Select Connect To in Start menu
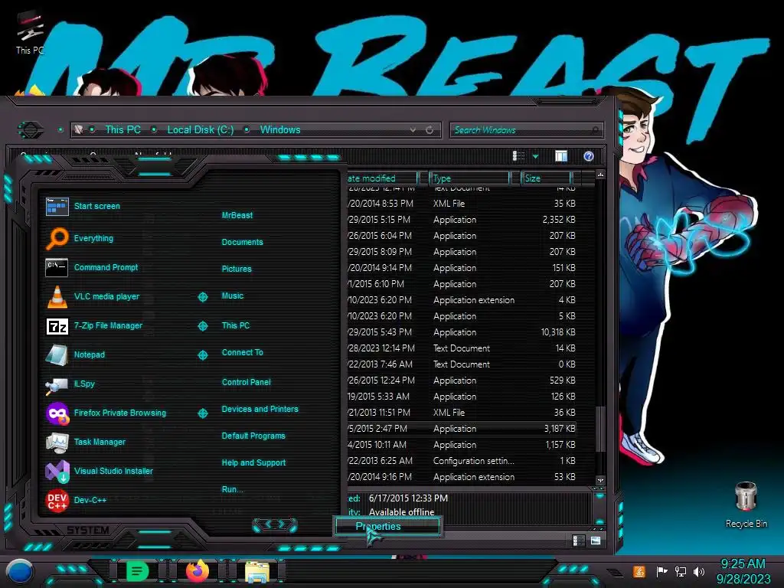This screenshot has width=784, height=588. point(243,352)
